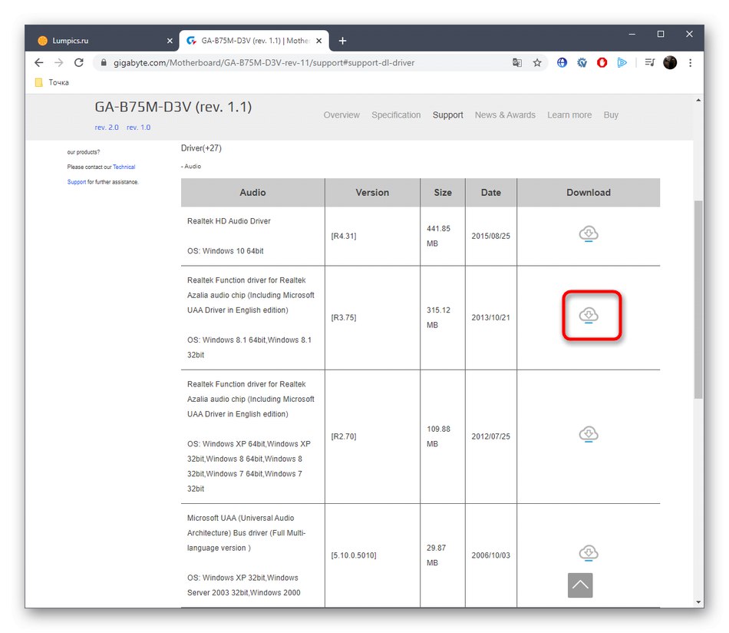Image resolution: width=729 pixels, height=633 pixels.
Task: Click the Download column header
Action: [589, 192]
